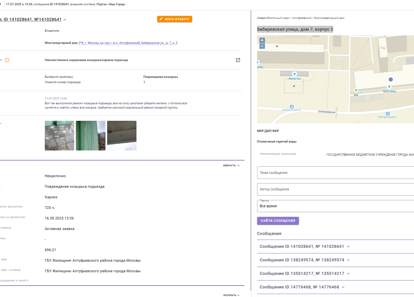Open the Бибиревская ул. address link
Screen dimensions: 414x297
click(x=128, y=43)
